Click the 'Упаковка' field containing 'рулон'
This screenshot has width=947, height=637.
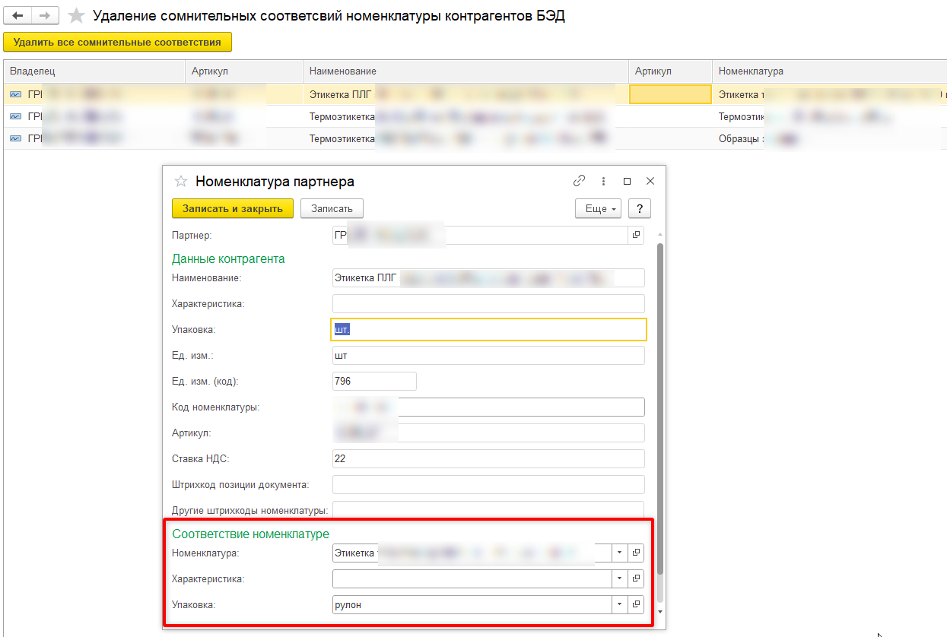pos(472,604)
